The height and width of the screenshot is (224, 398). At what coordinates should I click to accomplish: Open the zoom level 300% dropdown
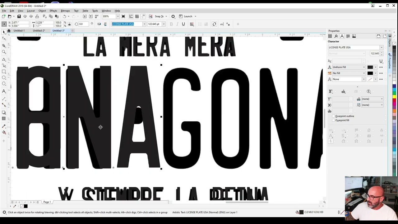118,16
